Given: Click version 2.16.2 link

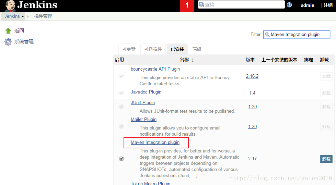Looking at the screenshot, I should click(252, 76).
